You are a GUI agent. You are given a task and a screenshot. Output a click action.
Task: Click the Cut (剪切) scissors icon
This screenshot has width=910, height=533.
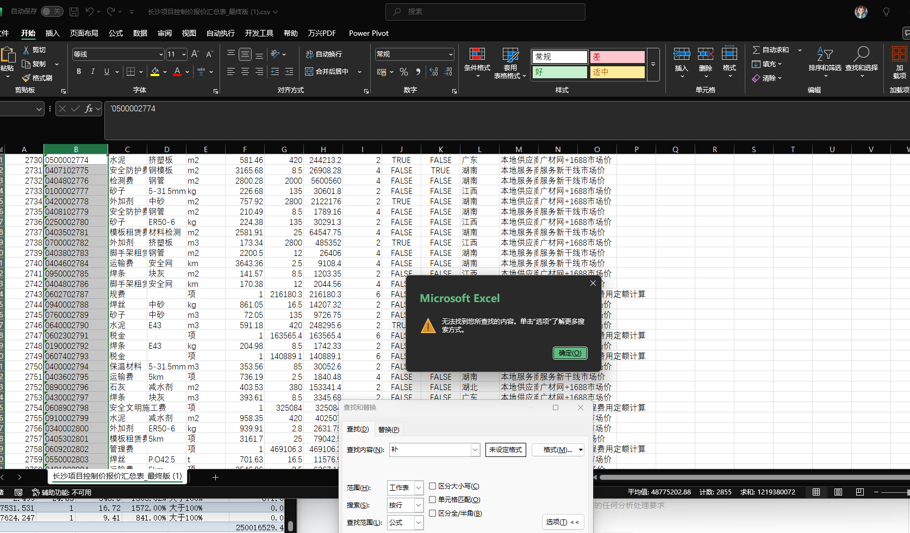26,50
